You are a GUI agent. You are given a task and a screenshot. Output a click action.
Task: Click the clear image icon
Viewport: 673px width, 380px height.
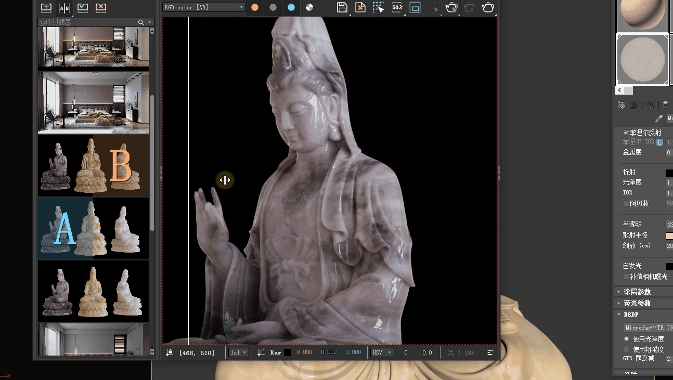point(360,7)
